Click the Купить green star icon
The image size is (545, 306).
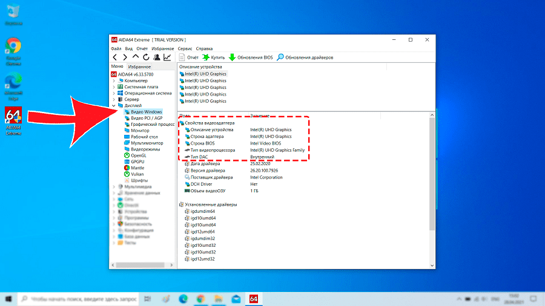pyautogui.click(x=206, y=57)
